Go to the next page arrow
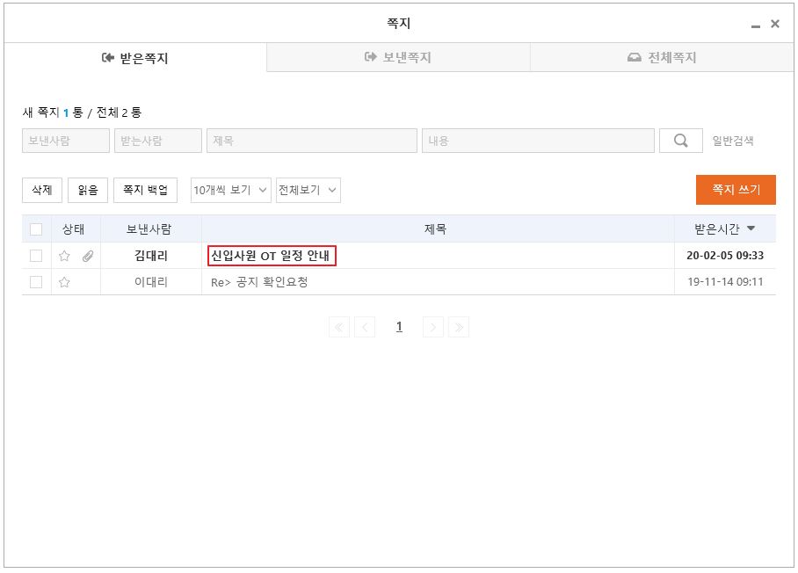This screenshot has width=798, height=573. (433, 327)
